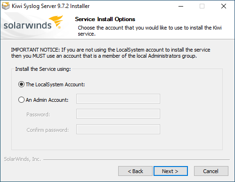Focus the Password input field

point(118,114)
